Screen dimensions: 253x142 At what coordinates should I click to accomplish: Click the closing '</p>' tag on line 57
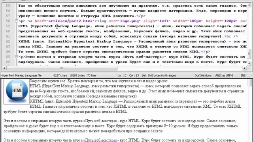click(141, 16)
